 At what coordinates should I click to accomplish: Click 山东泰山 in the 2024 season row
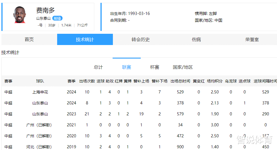pyautogui.click(x=40, y=103)
